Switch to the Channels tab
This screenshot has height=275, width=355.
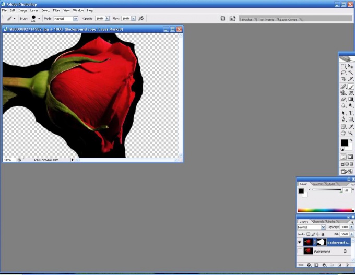coord(317,222)
